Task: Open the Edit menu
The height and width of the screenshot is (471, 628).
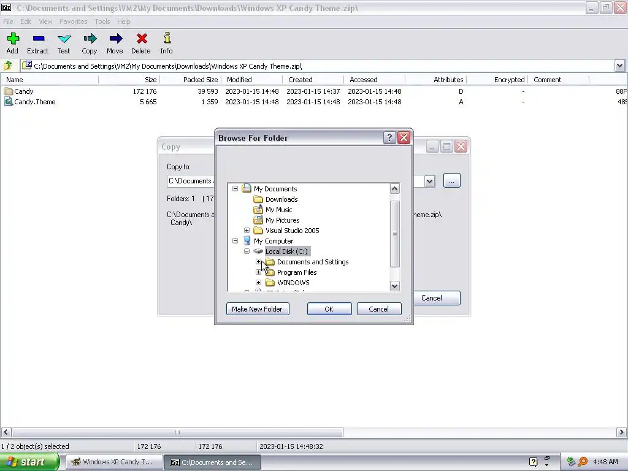Action: click(x=26, y=21)
